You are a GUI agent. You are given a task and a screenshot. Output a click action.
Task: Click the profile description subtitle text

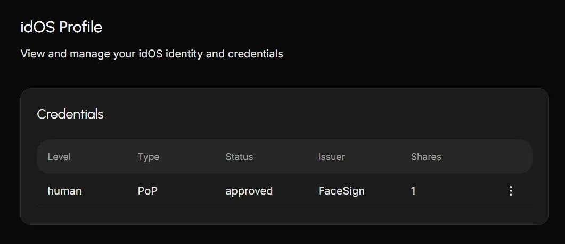(x=152, y=54)
